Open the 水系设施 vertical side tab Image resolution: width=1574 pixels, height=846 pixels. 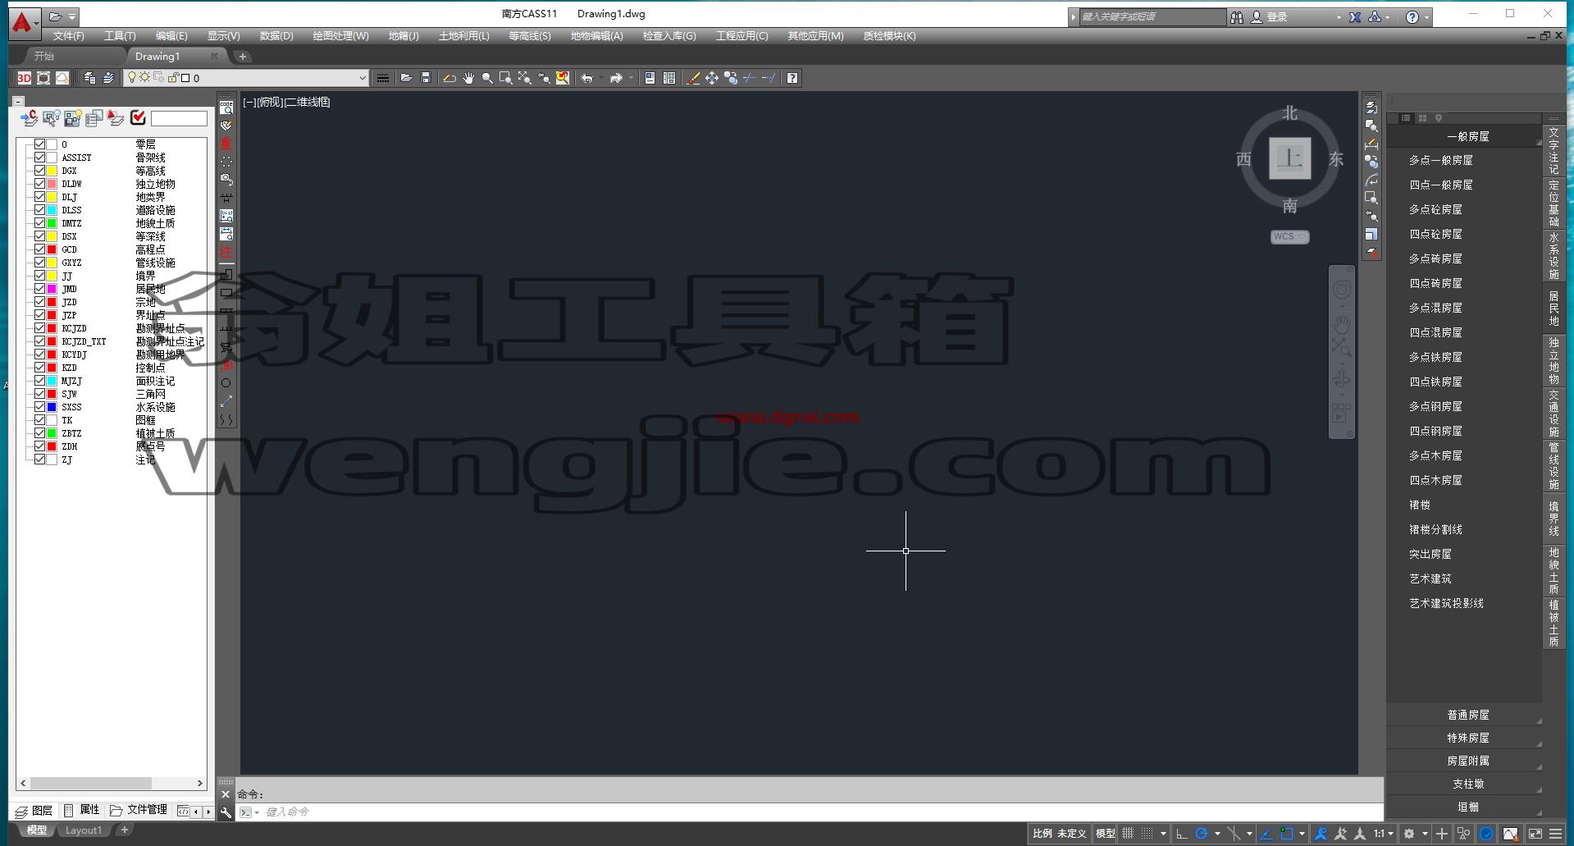(1553, 255)
